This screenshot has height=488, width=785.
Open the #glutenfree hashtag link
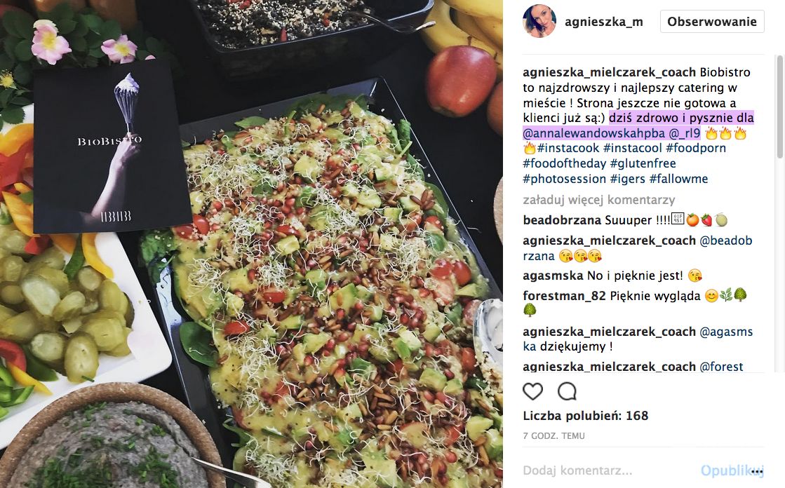click(x=643, y=163)
